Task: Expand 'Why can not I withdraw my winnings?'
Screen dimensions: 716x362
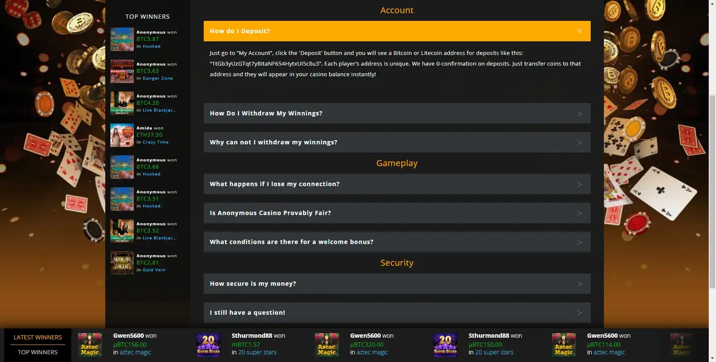Action: point(397,142)
